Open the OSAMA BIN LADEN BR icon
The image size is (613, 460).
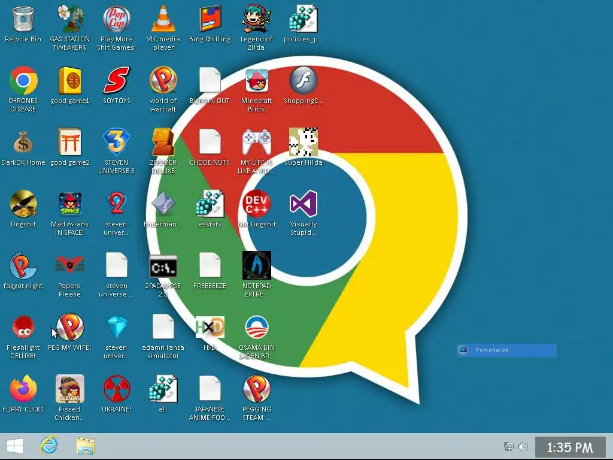pos(256,327)
